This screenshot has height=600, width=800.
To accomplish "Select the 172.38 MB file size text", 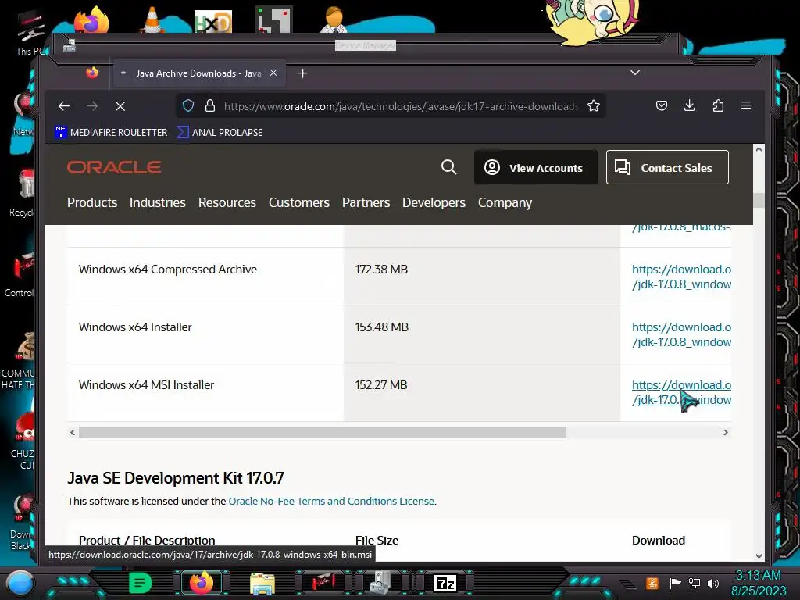I will [x=381, y=270].
